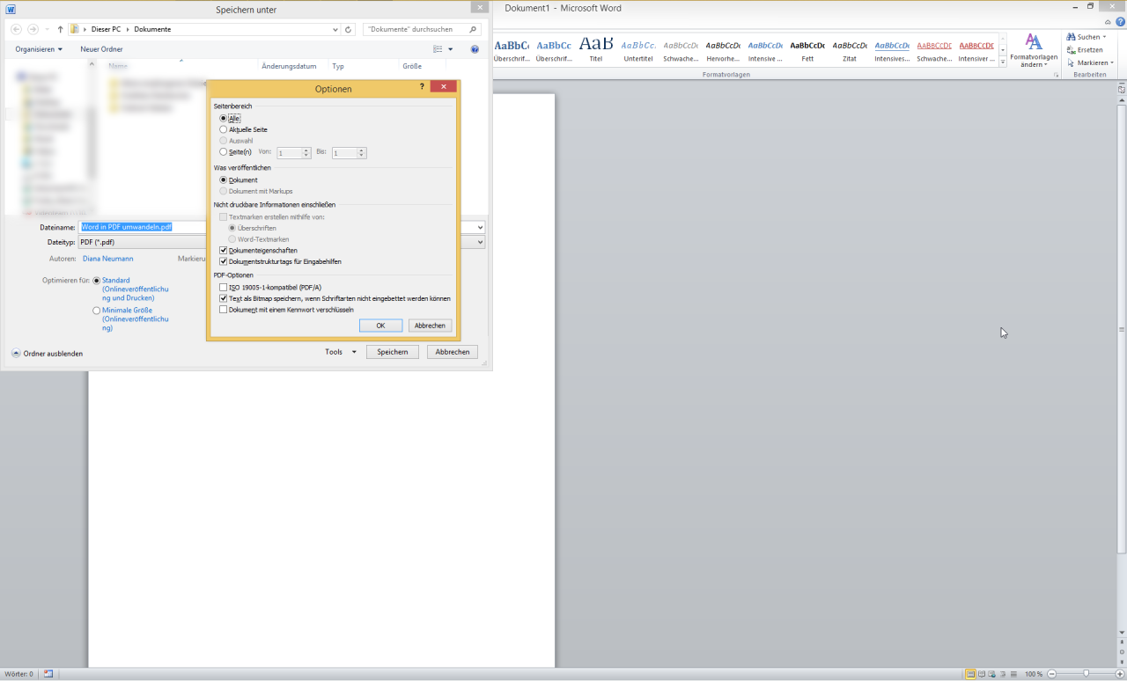Switch to Outline view icon
The height and width of the screenshot is (681, 1127).
click(x=1005, y=674)
